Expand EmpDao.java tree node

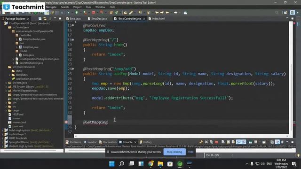click(16, 47)
